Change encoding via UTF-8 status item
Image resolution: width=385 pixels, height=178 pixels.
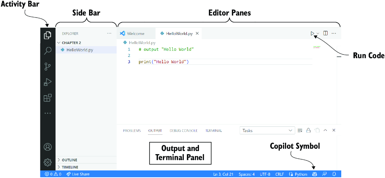(x=265, y=174)
